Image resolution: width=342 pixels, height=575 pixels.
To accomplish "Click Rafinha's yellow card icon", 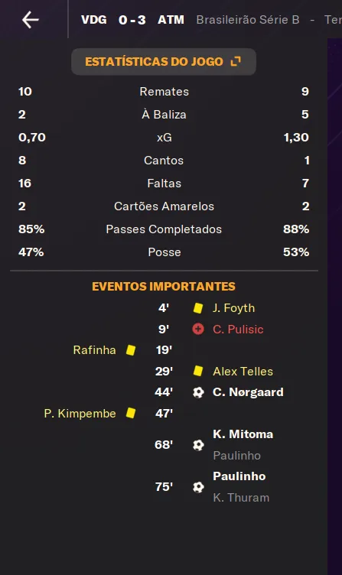I will [131, 350].
